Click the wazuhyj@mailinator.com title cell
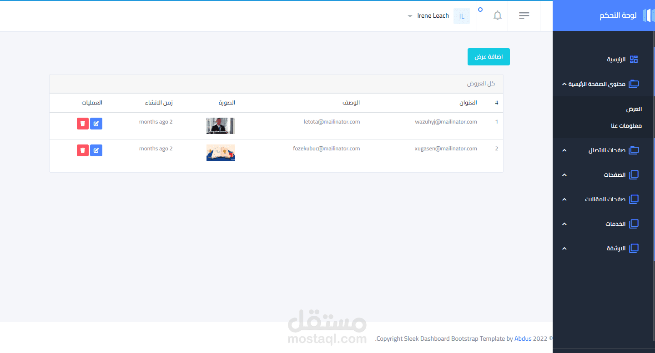Viewport: 655px width, 353px height. pyautogui.click(x=446, y=122)
